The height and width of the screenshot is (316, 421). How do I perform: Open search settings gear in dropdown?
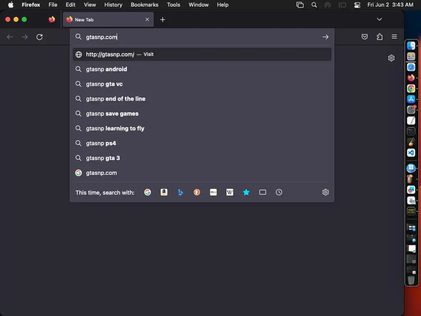coord(326,192)
